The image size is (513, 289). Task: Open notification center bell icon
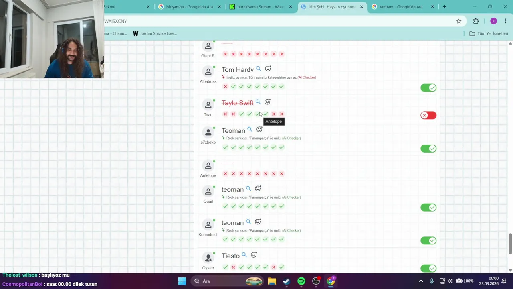pos(504,281)
